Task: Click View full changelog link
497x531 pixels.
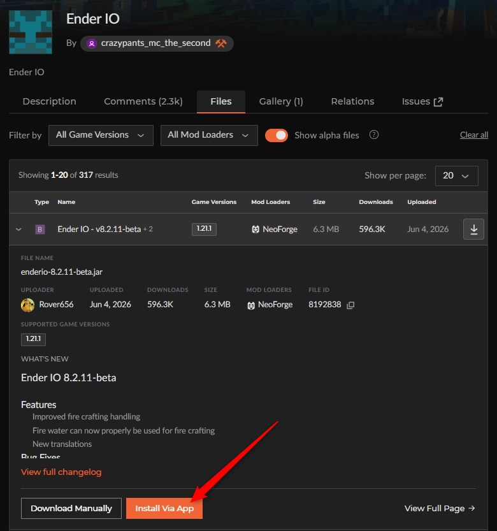Action: pyautogui.click(x=61, y=472)
